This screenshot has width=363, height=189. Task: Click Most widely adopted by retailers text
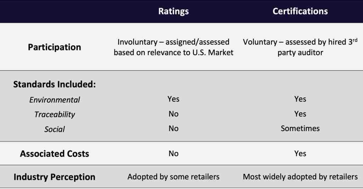[x=300, y=177]
